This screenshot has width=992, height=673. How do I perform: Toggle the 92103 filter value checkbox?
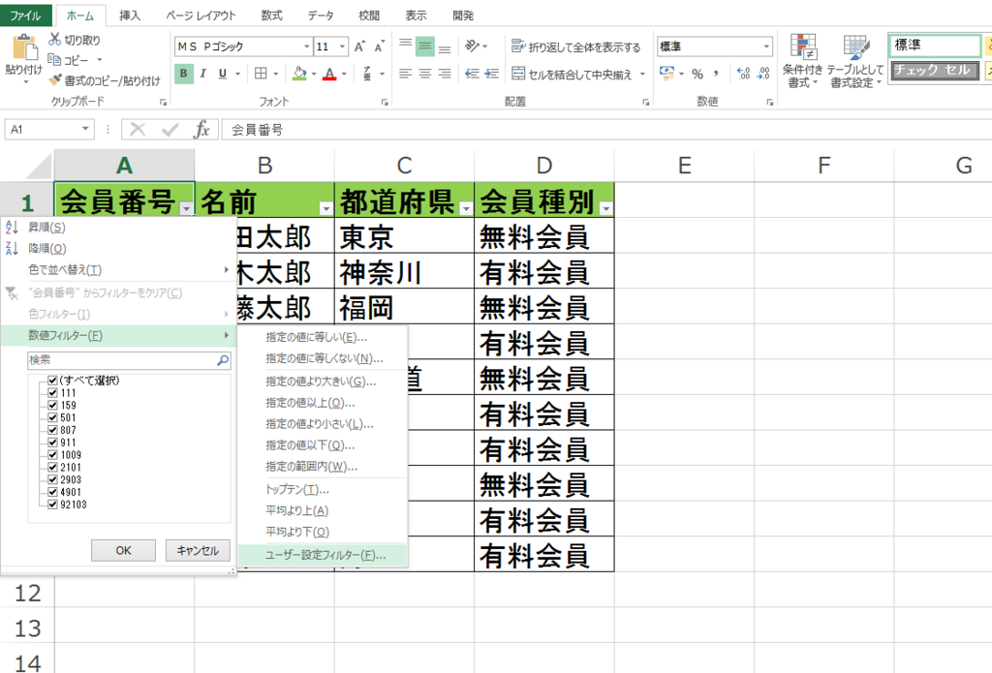pyautogui.click(x=52, y=505)
